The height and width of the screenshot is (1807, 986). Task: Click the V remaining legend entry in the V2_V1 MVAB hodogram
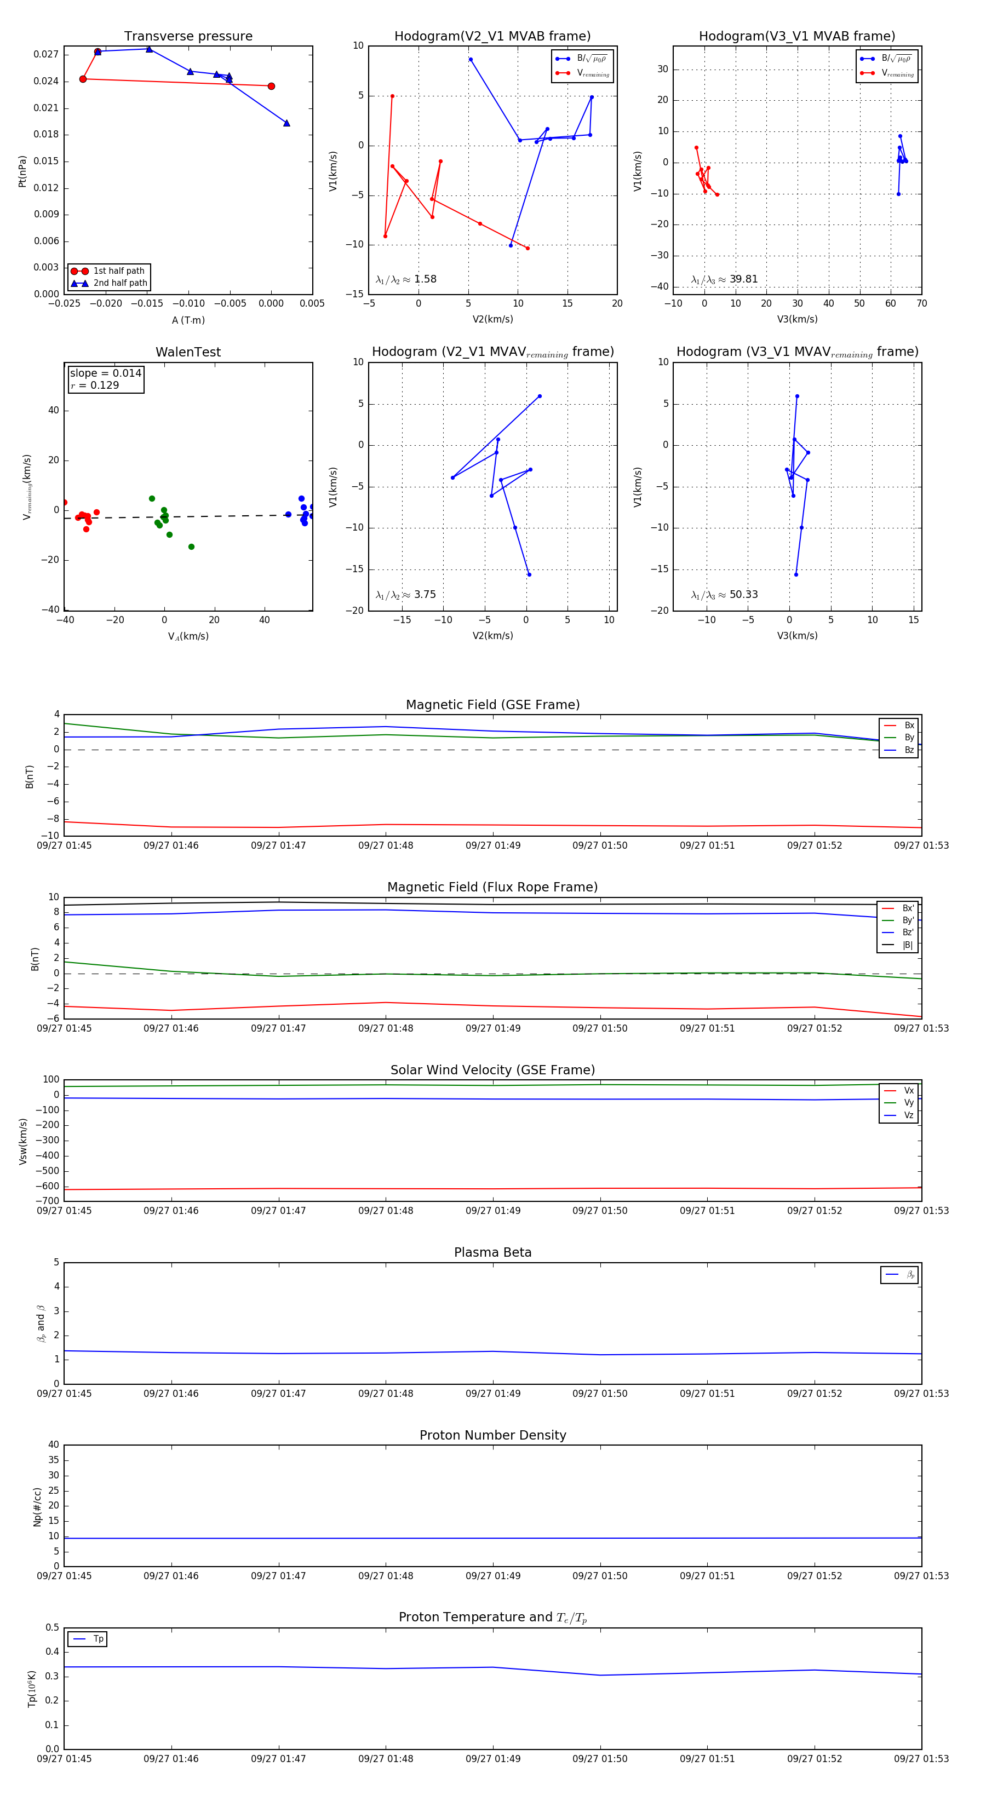tap(582, 73)
